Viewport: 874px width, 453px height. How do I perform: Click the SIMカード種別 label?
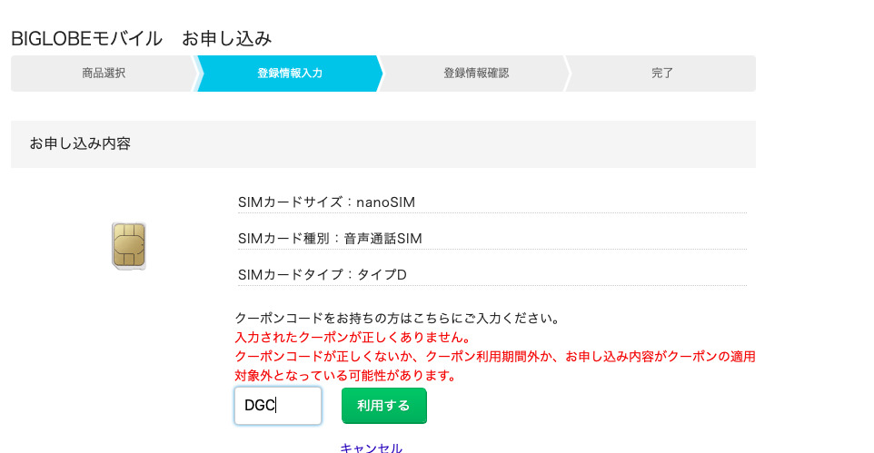285,238
